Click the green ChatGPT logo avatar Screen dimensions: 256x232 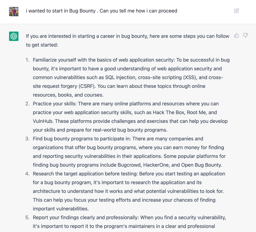point(14,36)
